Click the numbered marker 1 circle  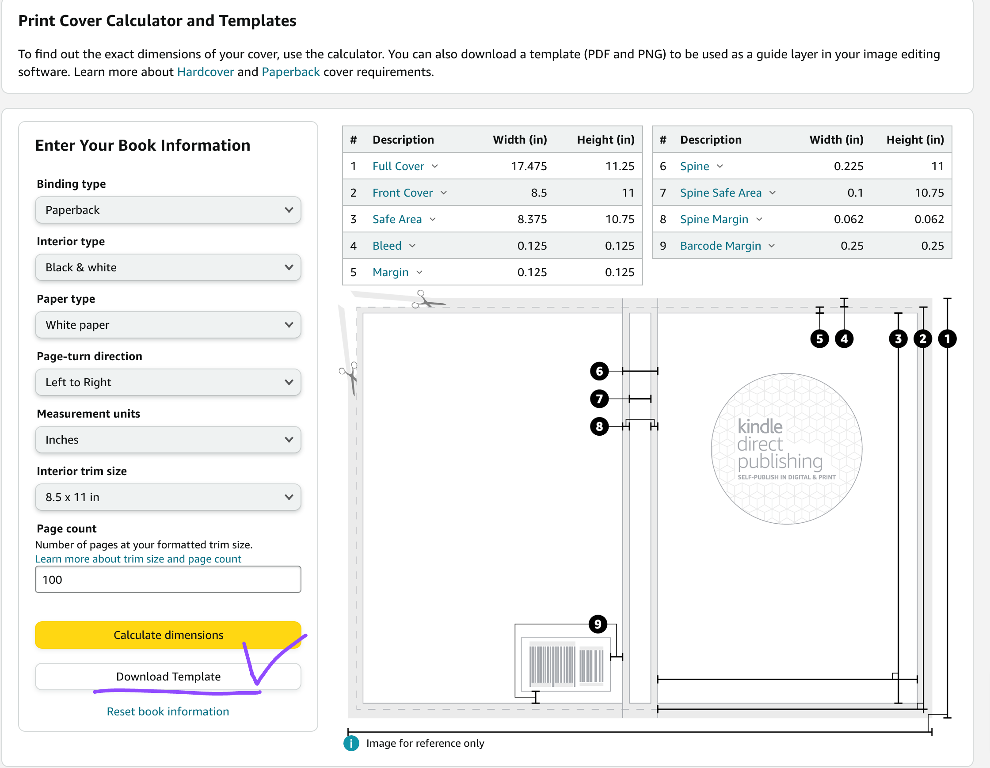[x=947, y=339]
